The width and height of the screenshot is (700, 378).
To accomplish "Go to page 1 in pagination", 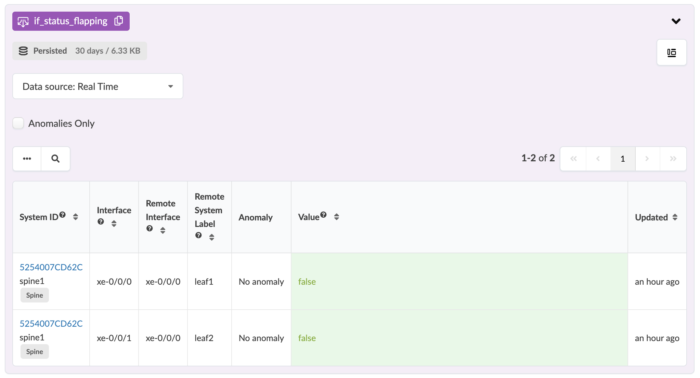I will click(623, 159).
